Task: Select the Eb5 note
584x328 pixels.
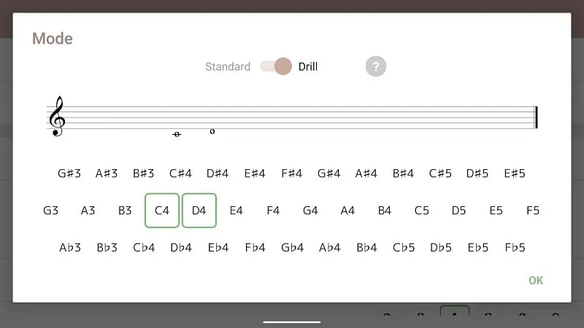Action: coord(478,248)
